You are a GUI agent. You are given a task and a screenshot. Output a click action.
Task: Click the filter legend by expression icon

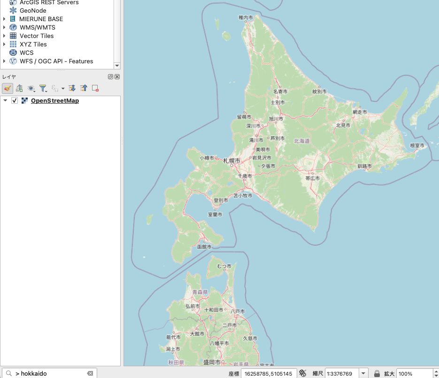point(55,89)
